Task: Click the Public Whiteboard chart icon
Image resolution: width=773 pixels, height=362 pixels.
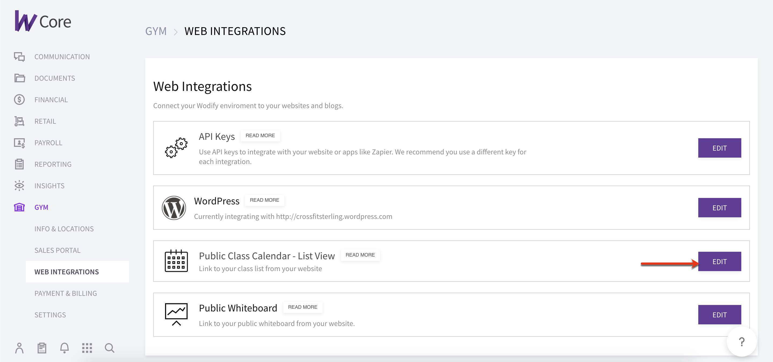Action: pos(176,314)
